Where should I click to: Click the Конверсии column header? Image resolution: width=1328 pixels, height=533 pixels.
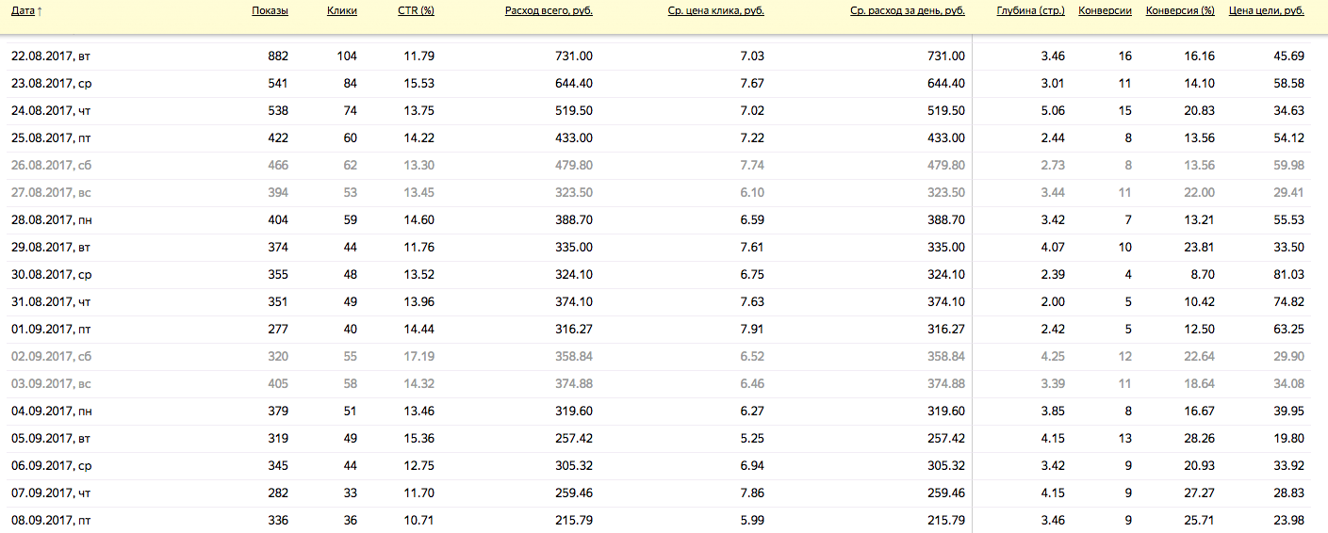click(x=1105, y=11)
